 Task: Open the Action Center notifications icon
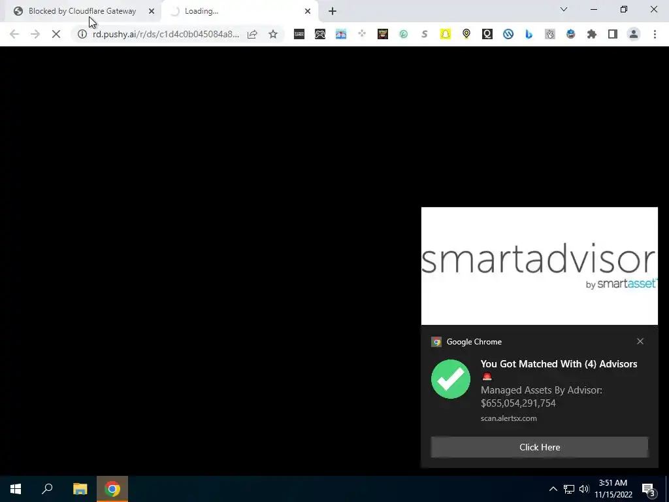pyautogui.click(x=648, y=489)
